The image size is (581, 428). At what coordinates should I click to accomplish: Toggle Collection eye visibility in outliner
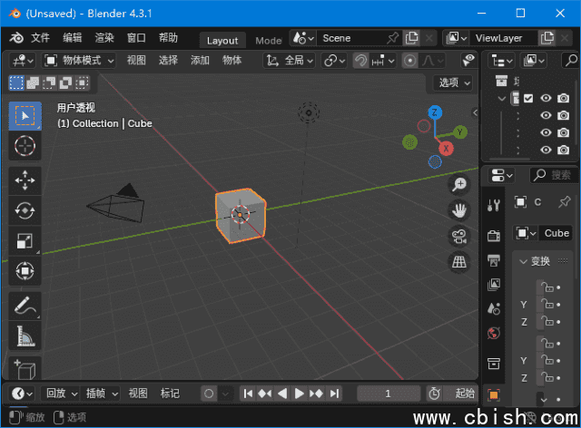(546, 98)
